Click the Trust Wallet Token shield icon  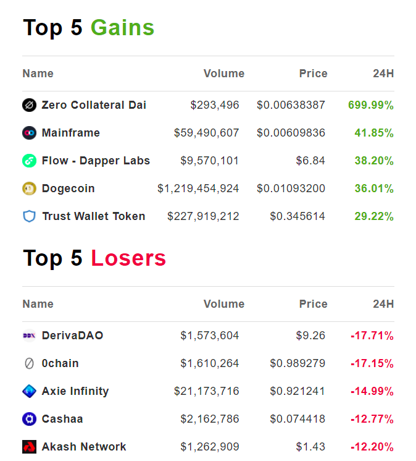[29, 216]
